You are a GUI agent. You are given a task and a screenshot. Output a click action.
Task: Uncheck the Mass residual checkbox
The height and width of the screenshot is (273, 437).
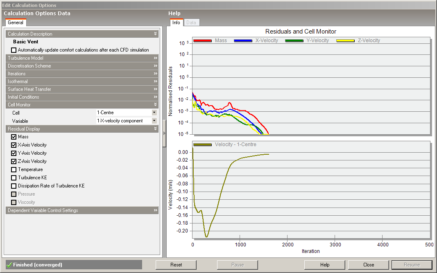coord(14,137)
